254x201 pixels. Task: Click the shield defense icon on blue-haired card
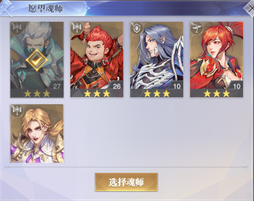pyautogui.click(x=137, y=28)
